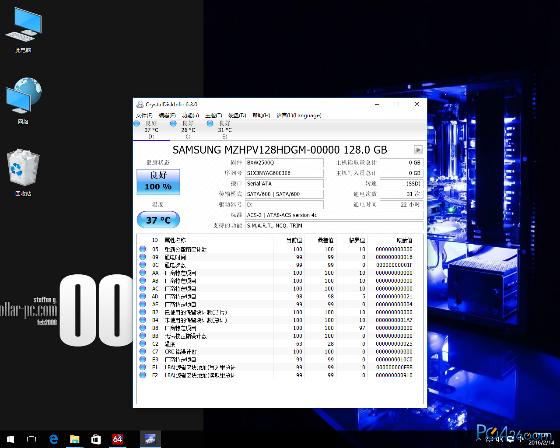
Task: Click the power-on count value 31 次
Action: click(402, 194)
